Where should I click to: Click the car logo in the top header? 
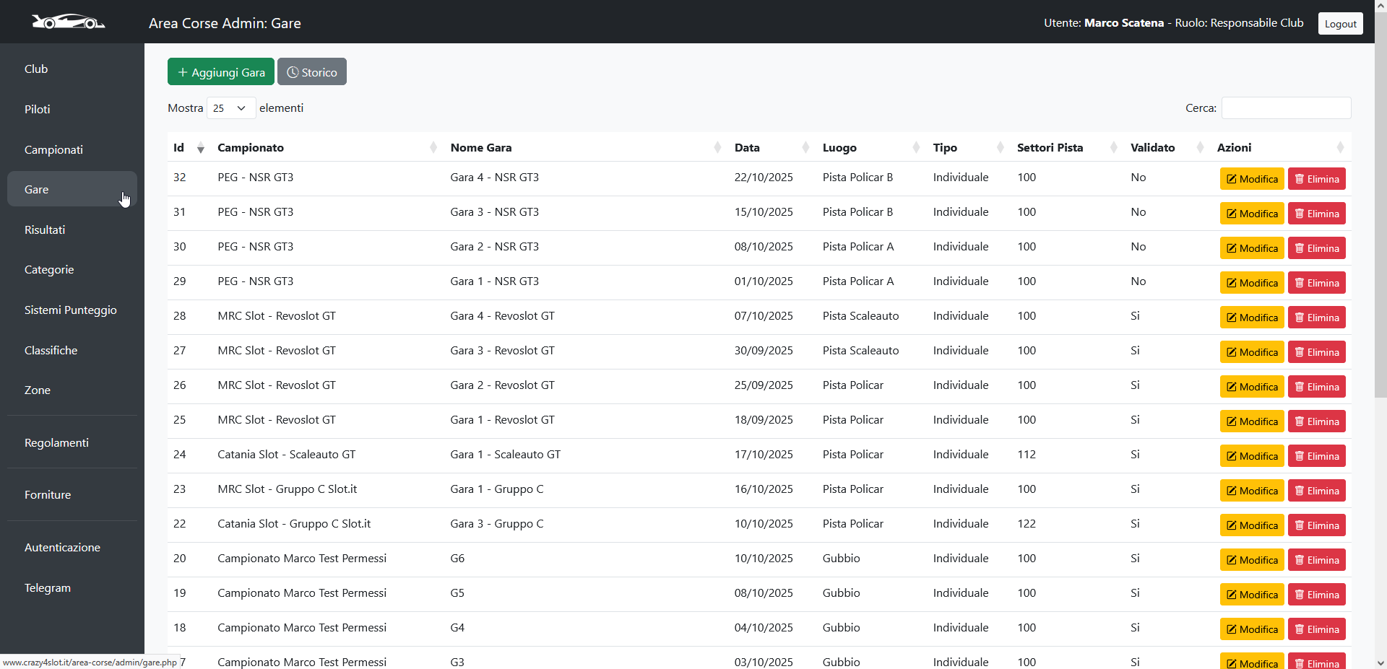tap(69, 22)
